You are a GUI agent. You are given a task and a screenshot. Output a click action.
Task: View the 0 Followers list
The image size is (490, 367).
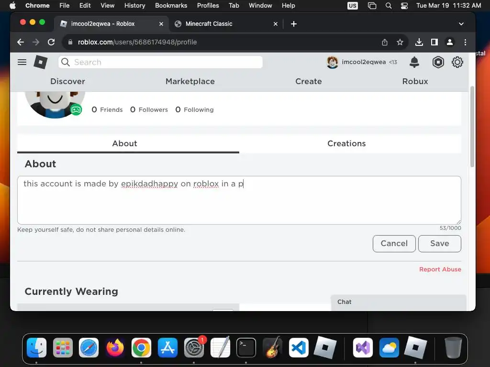[149, 109]
